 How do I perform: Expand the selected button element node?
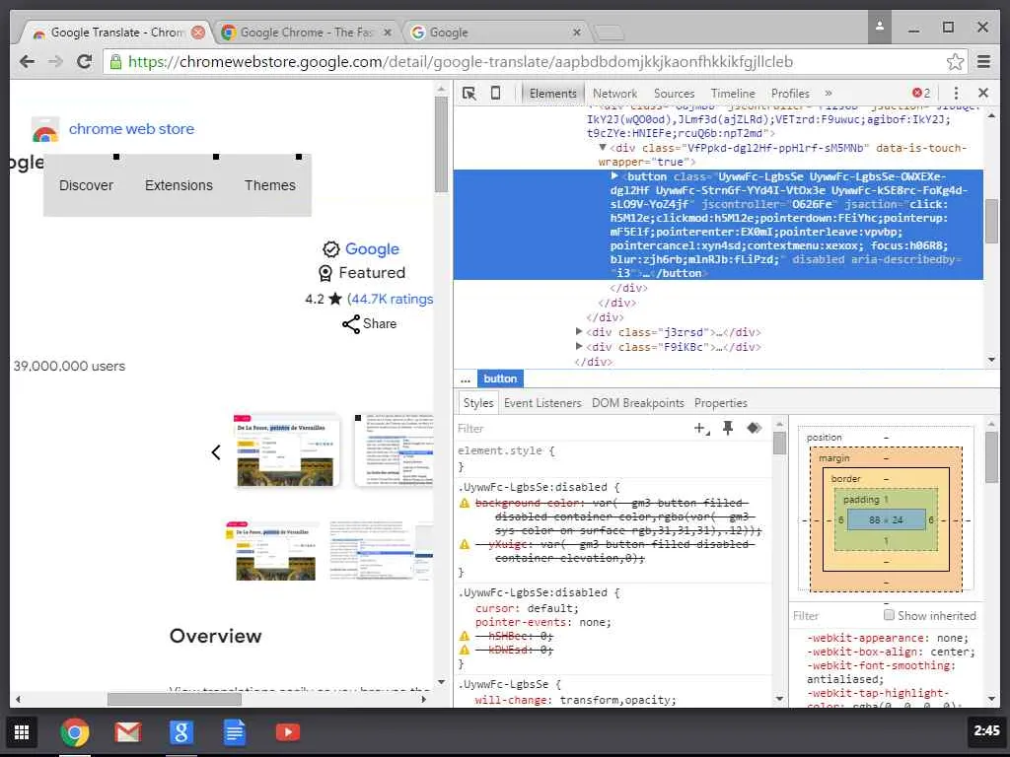pos(614,175)
